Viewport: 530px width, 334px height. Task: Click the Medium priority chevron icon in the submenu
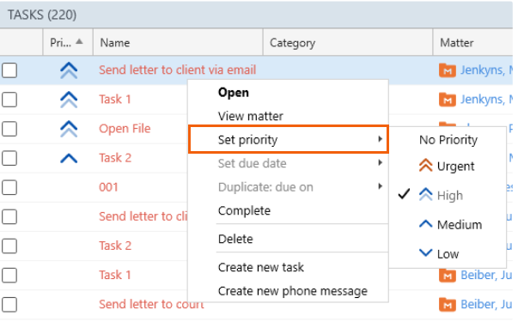coord(425,224)
